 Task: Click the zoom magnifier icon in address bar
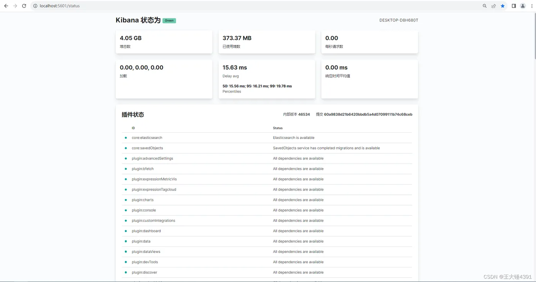(485, 6)
